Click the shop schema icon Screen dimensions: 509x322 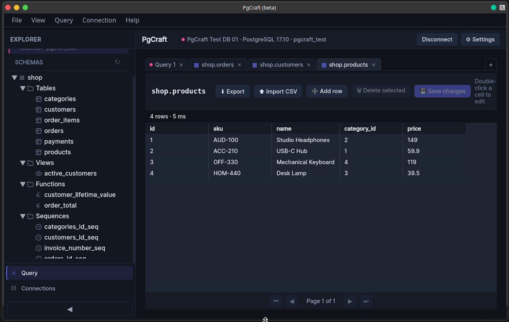22,78
